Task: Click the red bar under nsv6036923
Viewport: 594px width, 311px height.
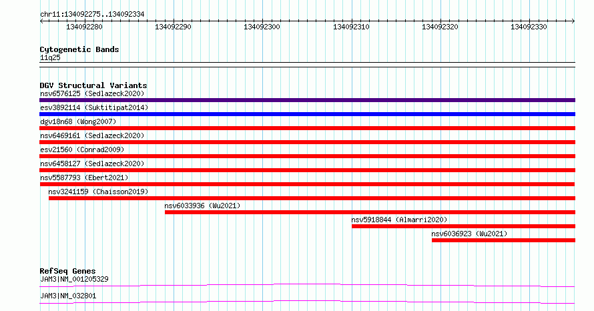Action: click(x=503, y=240)
